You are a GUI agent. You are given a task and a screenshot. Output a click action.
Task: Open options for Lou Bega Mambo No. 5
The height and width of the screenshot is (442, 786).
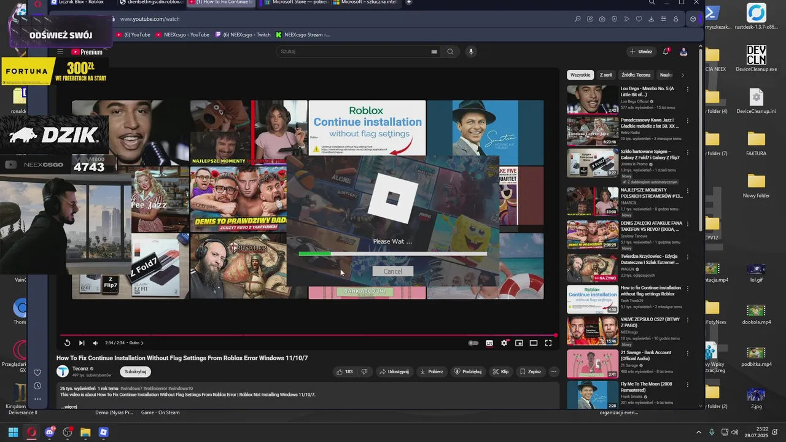pos(688,89)
